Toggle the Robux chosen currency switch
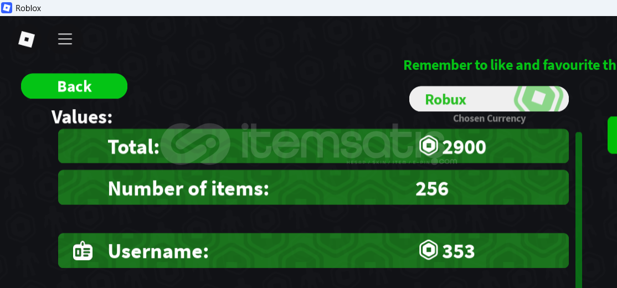617x288 pixels. coord(489,99)
